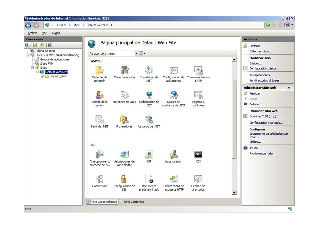
Task: Click Enlaces link under Modificar sitio
Action: (255, 63)
